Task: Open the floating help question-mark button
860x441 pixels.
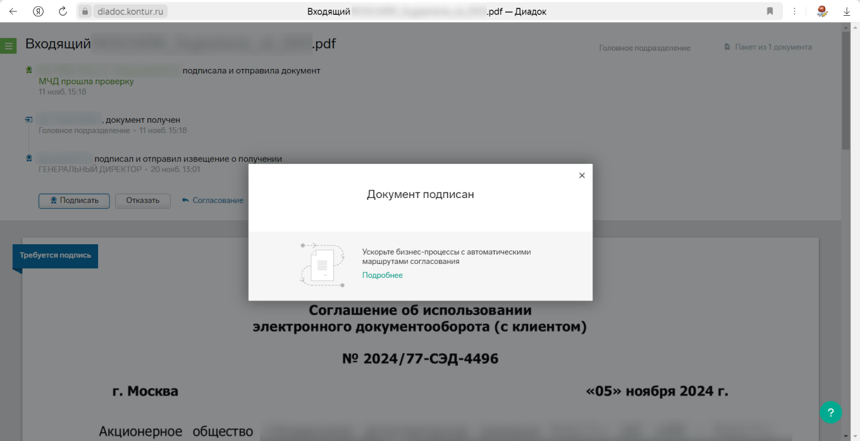Action: pos(831,412)
